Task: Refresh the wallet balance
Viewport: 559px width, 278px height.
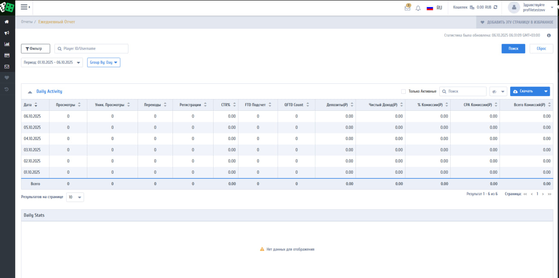Action: click(495, 7)
